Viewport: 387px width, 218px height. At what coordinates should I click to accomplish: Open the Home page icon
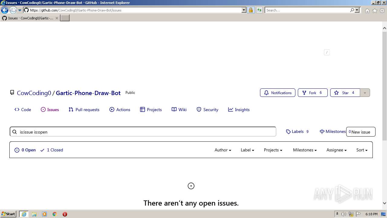[x=367, y=10]
